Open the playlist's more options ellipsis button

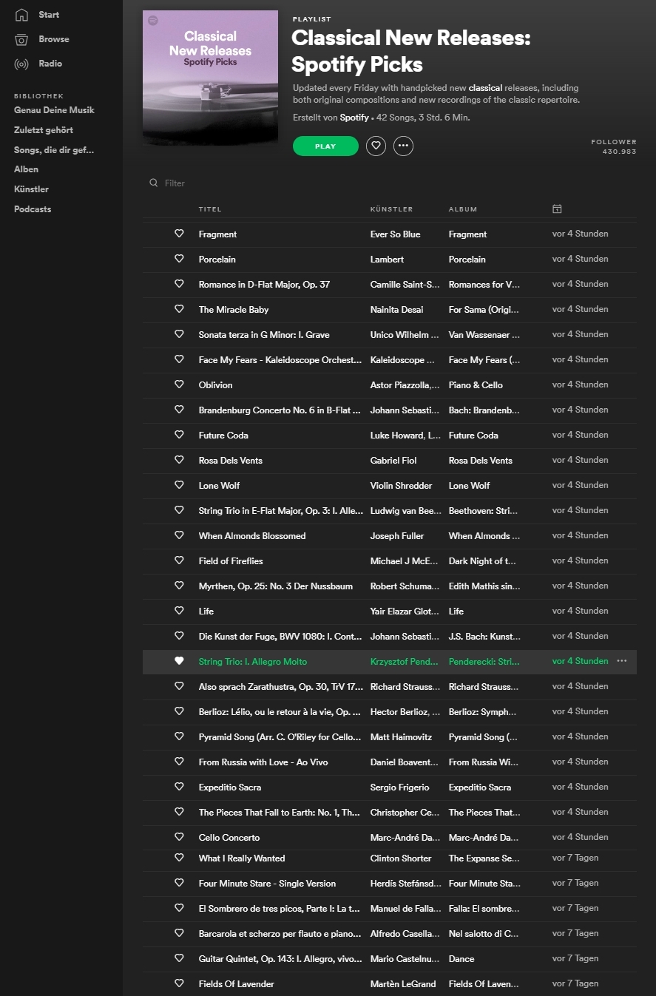coord(403,146)
